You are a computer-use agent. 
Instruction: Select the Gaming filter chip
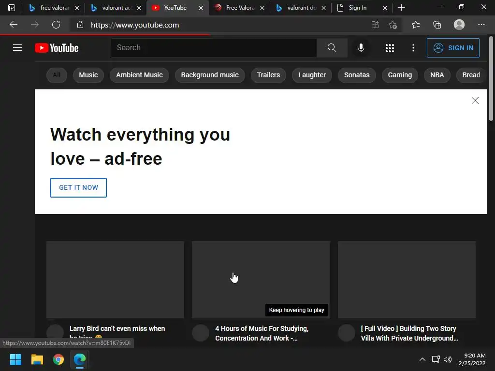click(400, 75)
